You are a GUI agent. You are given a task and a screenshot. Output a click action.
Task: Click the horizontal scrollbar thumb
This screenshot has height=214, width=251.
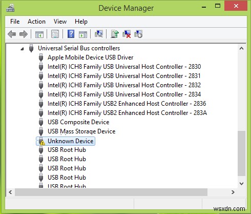111,192
